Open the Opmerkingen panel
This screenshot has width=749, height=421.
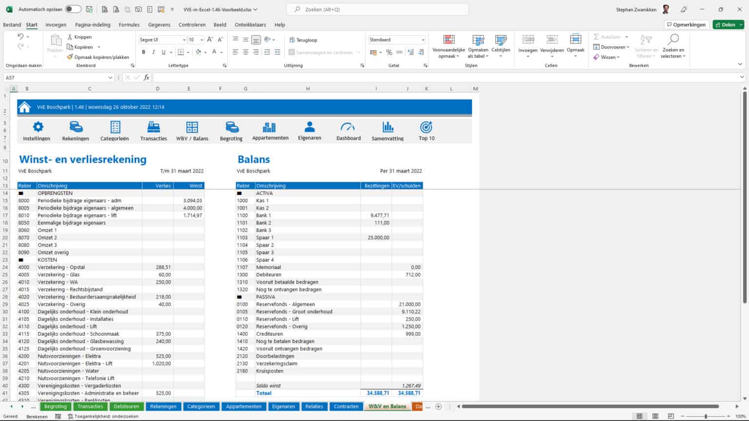tap(686, 24)
